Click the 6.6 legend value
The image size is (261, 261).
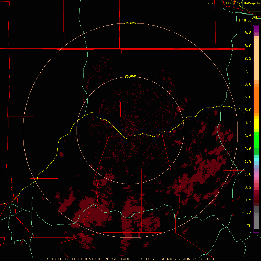248,84
